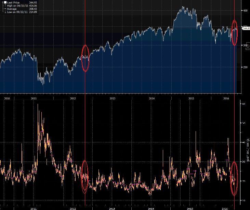Click the white Last Price legend swatch
The height and width of the screenshot is (210, 250).
click(x=5, y=2)
